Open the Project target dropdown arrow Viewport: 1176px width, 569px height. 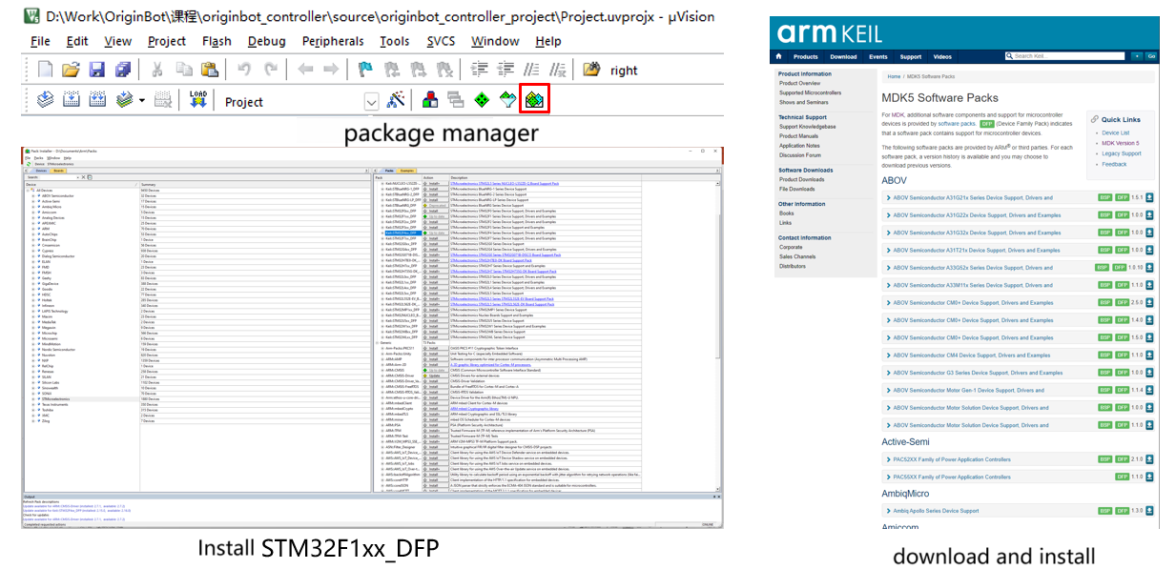371,102
